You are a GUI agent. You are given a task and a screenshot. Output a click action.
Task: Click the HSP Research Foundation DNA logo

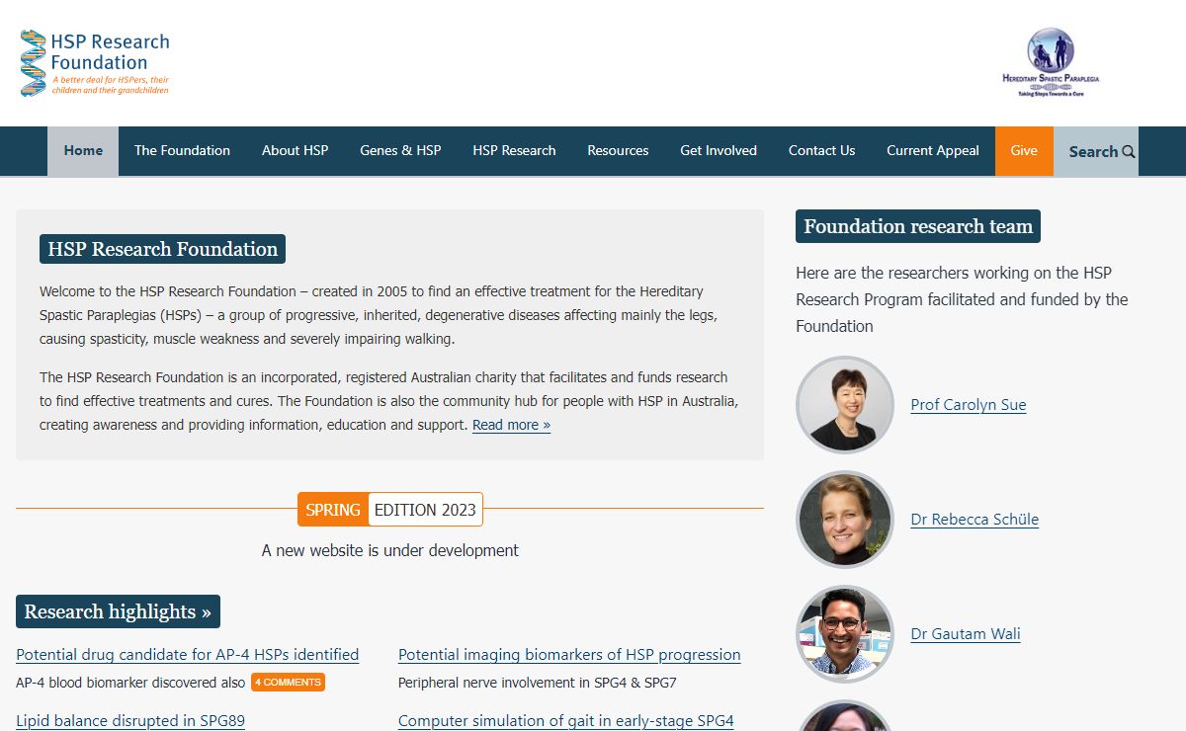pyautogui.click(x=95, y=63)
